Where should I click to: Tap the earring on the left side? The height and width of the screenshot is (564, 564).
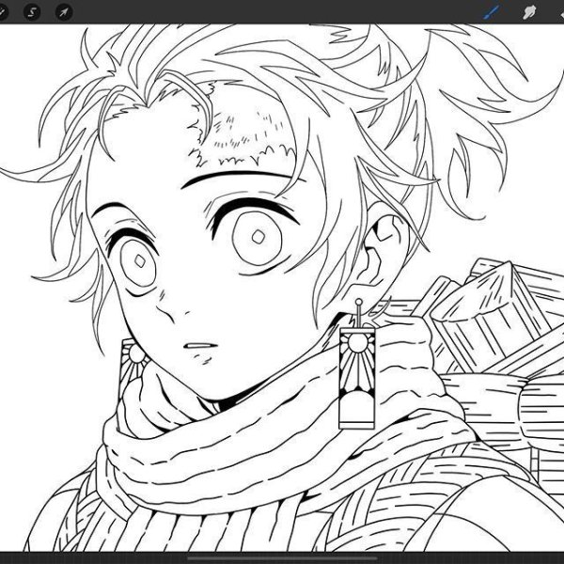pos(132,360)
